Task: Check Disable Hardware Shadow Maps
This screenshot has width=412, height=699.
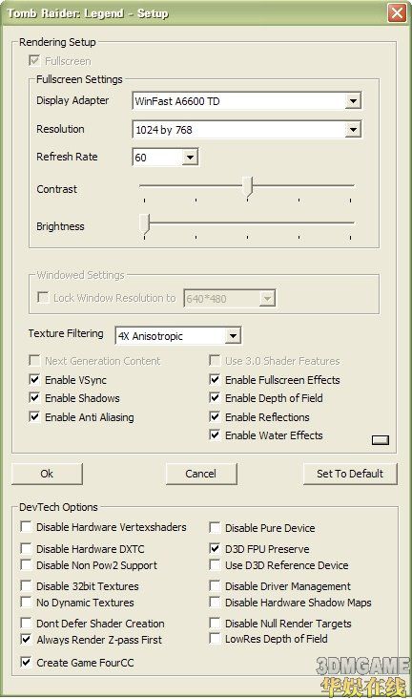Action: pyautogui.click(x=215, y=602)
